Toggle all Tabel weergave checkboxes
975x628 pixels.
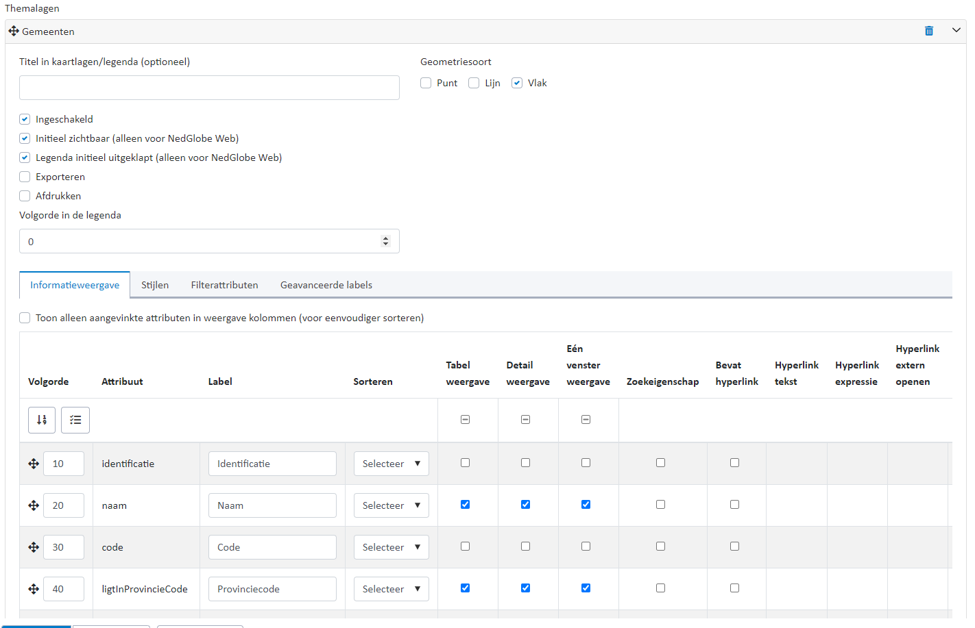pyautogui.click(x=466, y=419)
